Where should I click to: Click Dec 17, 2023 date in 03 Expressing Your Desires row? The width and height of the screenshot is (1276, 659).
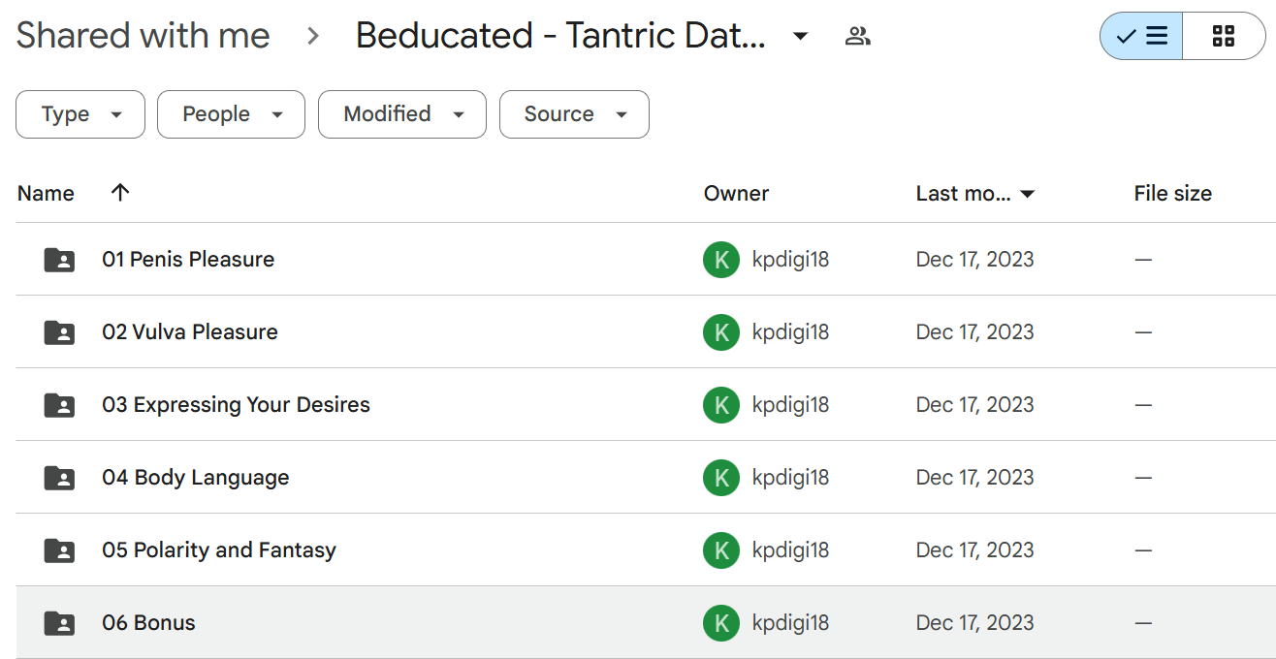pyautogui.click(x=974, y=405)
